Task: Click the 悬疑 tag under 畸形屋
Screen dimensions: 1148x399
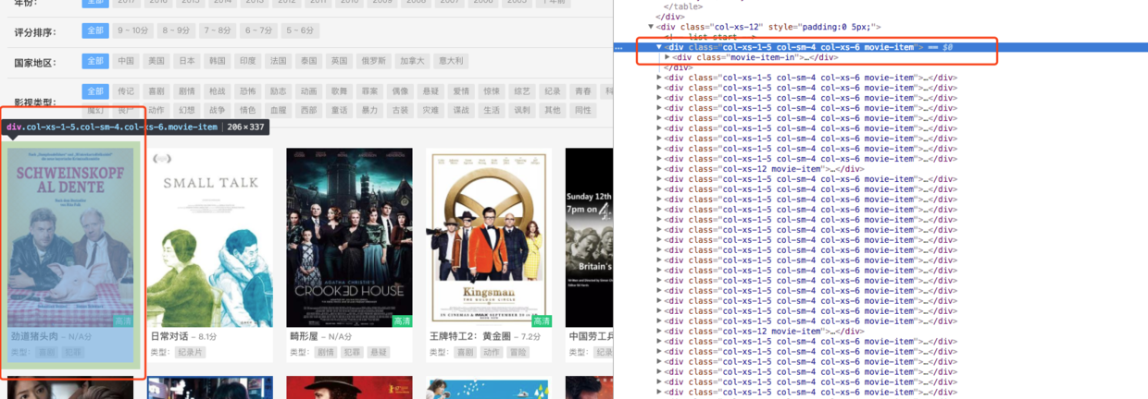Action: point(379,352)
